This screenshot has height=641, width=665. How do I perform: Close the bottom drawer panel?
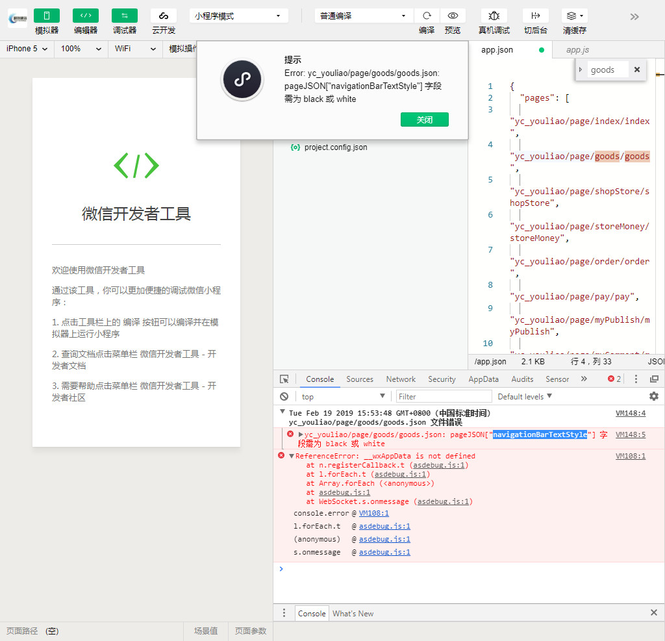(654, 612)
